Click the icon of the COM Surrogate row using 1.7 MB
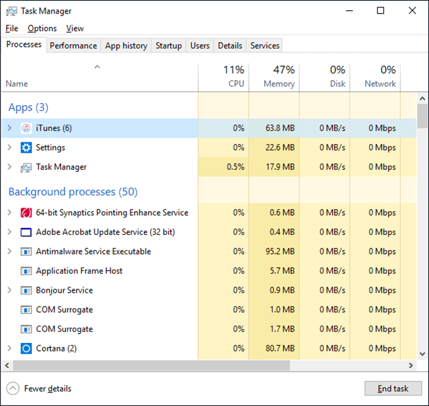The height and width of the screenshot is (406, 429). pos(26,329)
